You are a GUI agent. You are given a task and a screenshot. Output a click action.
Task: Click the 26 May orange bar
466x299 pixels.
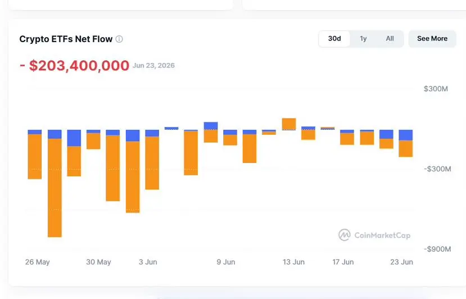pos(35,157)
